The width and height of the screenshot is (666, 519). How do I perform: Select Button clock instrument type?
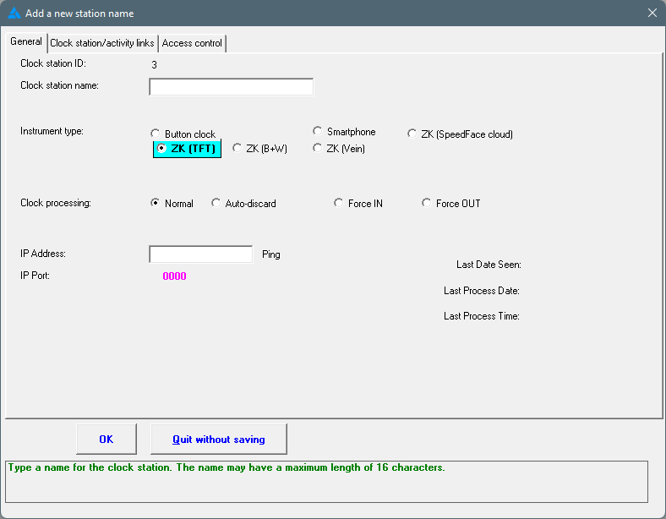coord(183,134)
